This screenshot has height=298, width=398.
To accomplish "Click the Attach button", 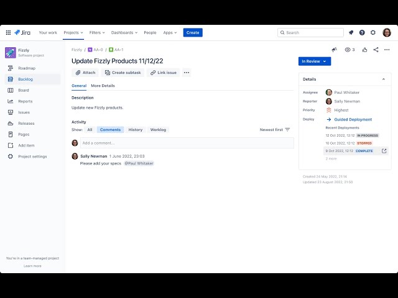I will pyautogui.click(x=86, y=73).
